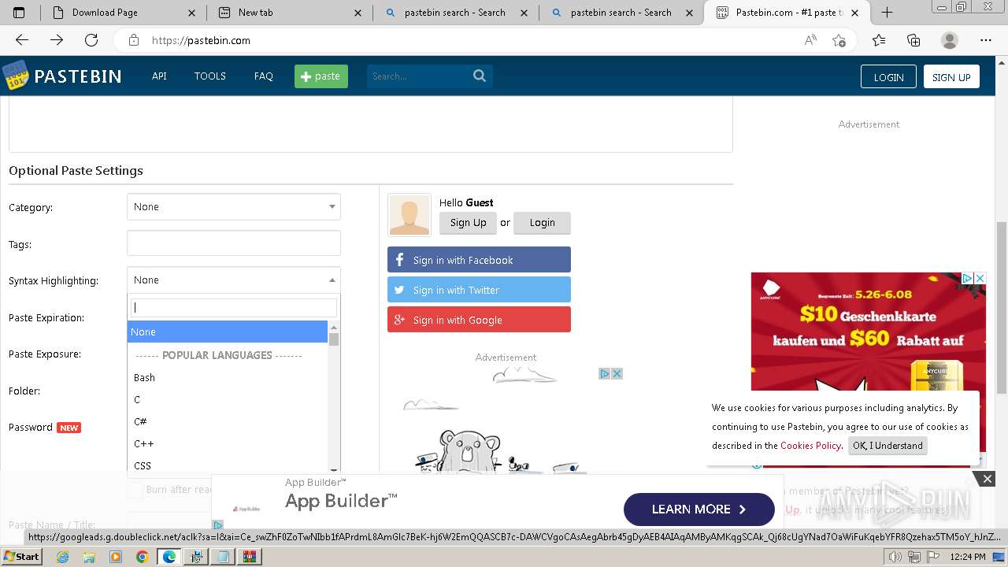The height and width of the screenshot is (567, 1008).
Task: Click LEARN MORE on App Builder ad
Action: (x=699, y=510)
